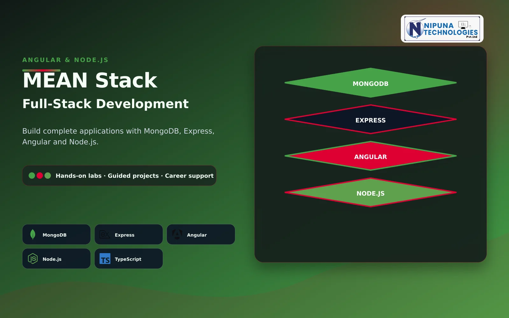Click the Express ex icon

tap(105, 234)
